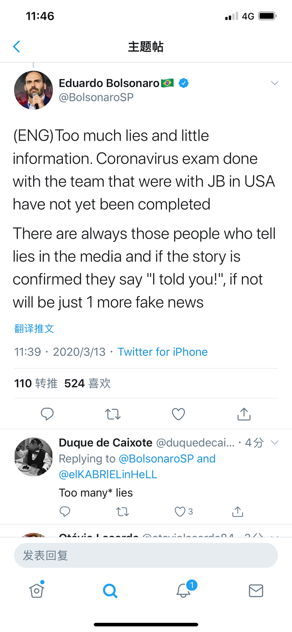Open Eduardo Bolsonaro's profile picture

pos(33,90)
